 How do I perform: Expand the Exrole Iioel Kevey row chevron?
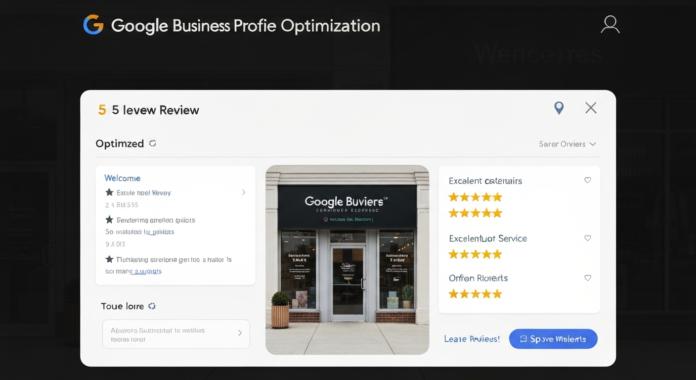pyautogui.click(x=243, y=192)
